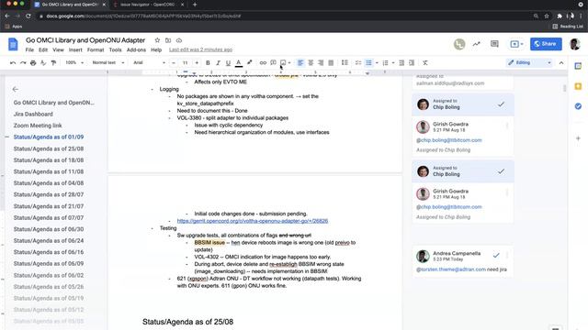Open the numbered list dropdown arrow
This screenshot has width=588, height=330.
pyautogui.click(x=393, y=63)
